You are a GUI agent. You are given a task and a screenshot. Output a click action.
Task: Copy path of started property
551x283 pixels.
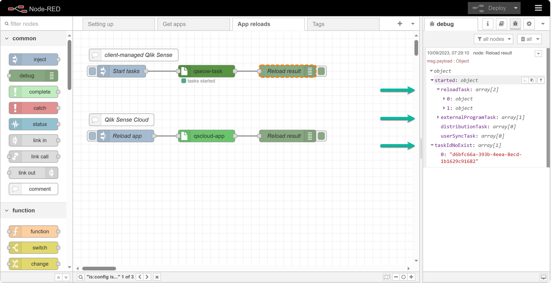coord(525,80)
